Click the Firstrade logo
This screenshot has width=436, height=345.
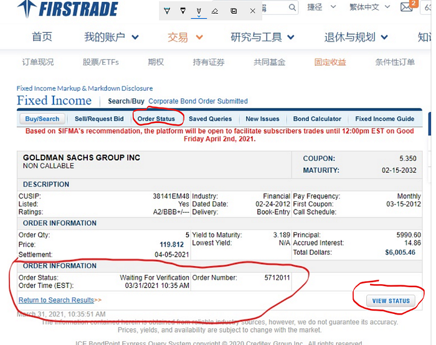(67, 9)
